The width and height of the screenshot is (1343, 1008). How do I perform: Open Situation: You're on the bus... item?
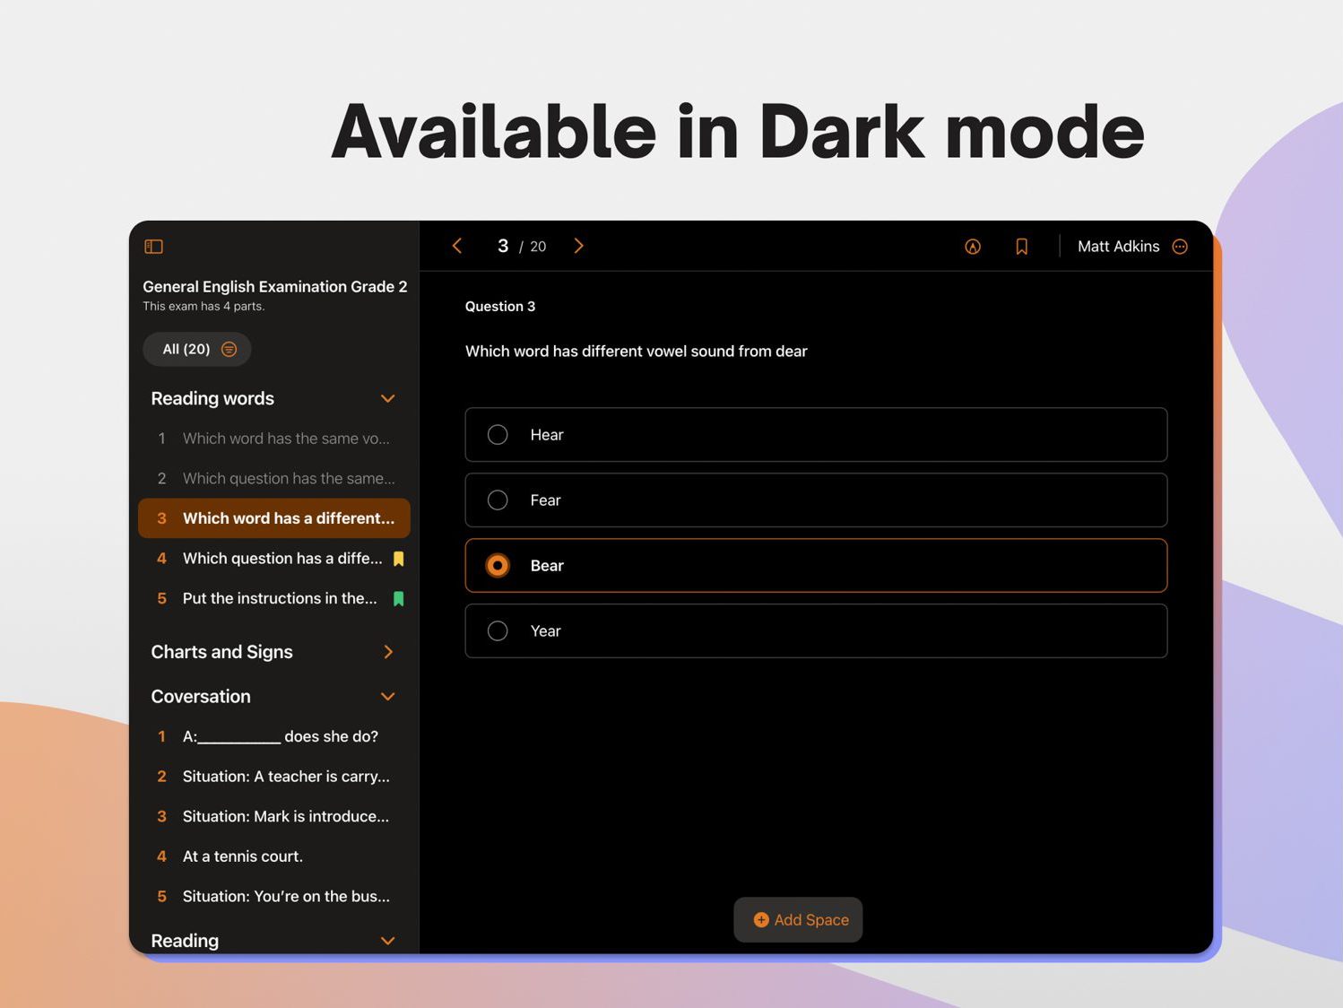point(274,897)
